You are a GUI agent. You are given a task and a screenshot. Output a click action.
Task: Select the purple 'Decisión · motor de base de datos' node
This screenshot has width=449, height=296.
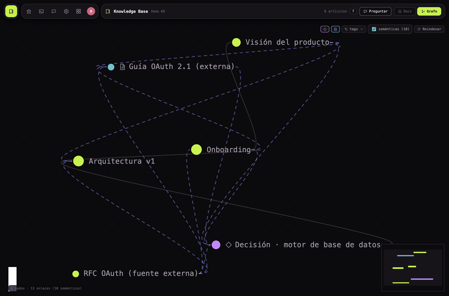[x=216, y=245]
